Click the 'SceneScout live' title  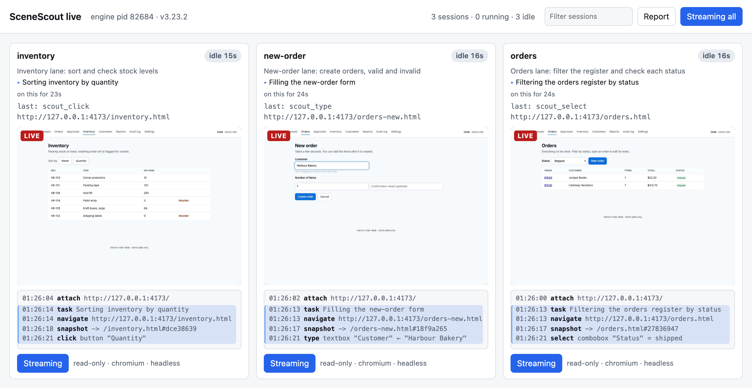coord(45,17)
